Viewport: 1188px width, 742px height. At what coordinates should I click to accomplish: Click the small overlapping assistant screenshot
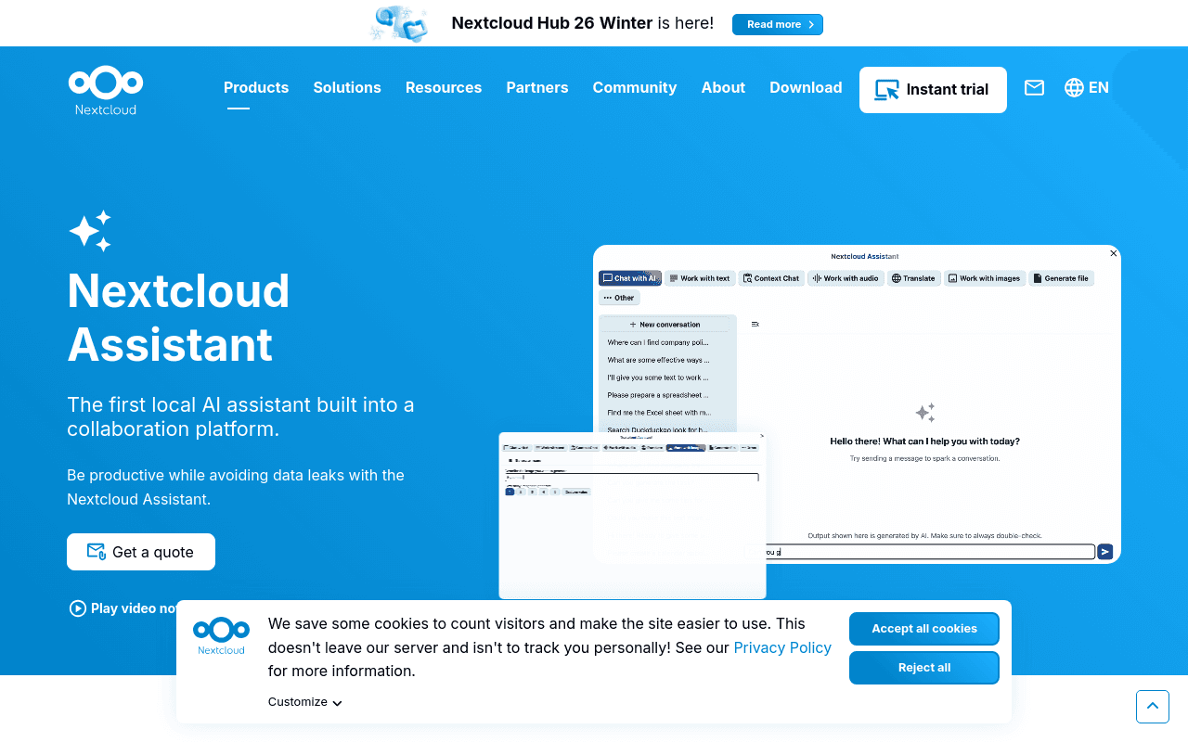tap(632, 516)
